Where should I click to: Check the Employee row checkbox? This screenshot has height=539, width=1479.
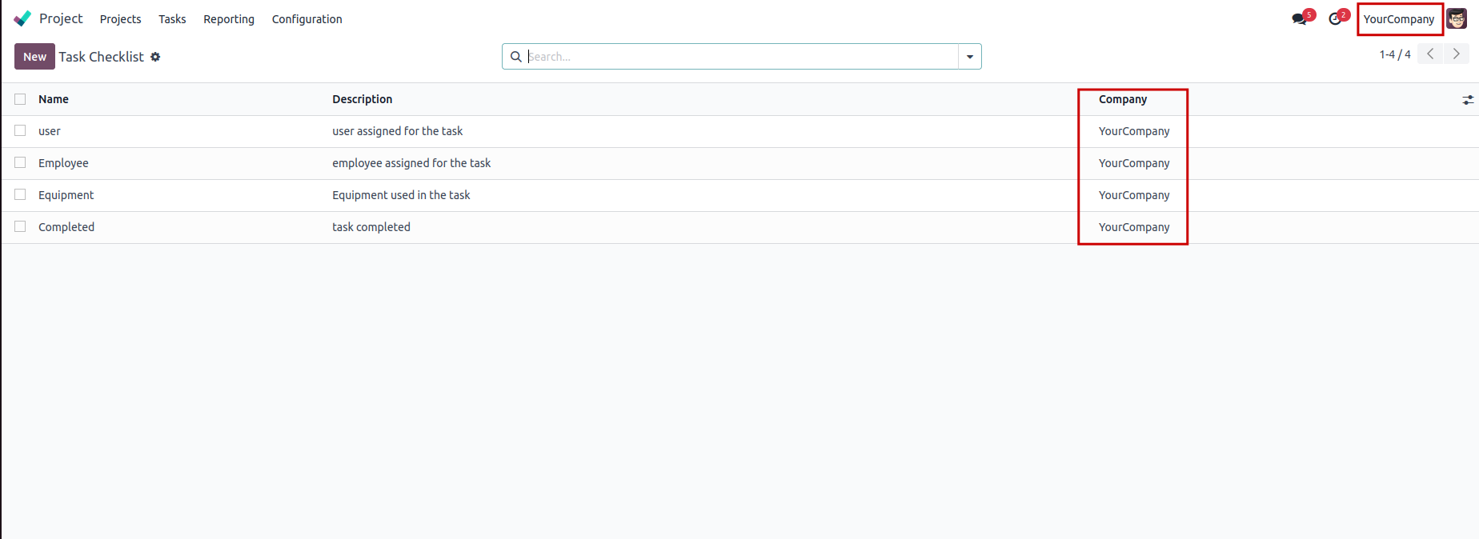click(20, 162)
